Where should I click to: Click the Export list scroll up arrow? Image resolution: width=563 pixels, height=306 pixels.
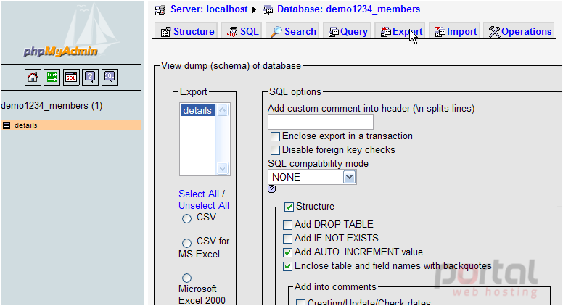[x=222, y=110]
